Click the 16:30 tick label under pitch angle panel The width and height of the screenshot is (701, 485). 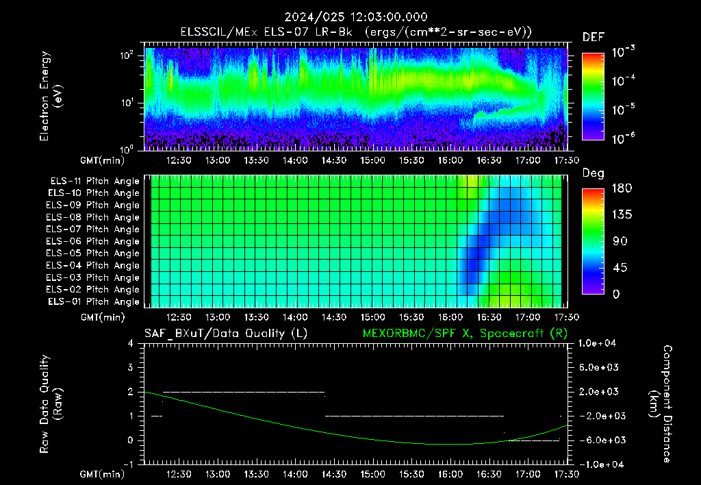pyautogui.click(x=489, y=318)
